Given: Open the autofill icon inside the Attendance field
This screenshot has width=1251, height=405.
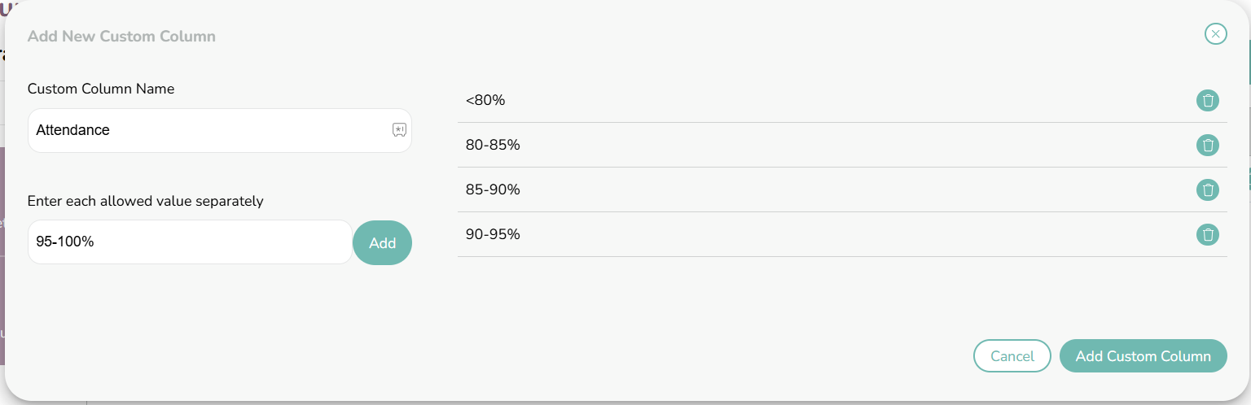Looking at the screenshot, I should pos(399,130).
